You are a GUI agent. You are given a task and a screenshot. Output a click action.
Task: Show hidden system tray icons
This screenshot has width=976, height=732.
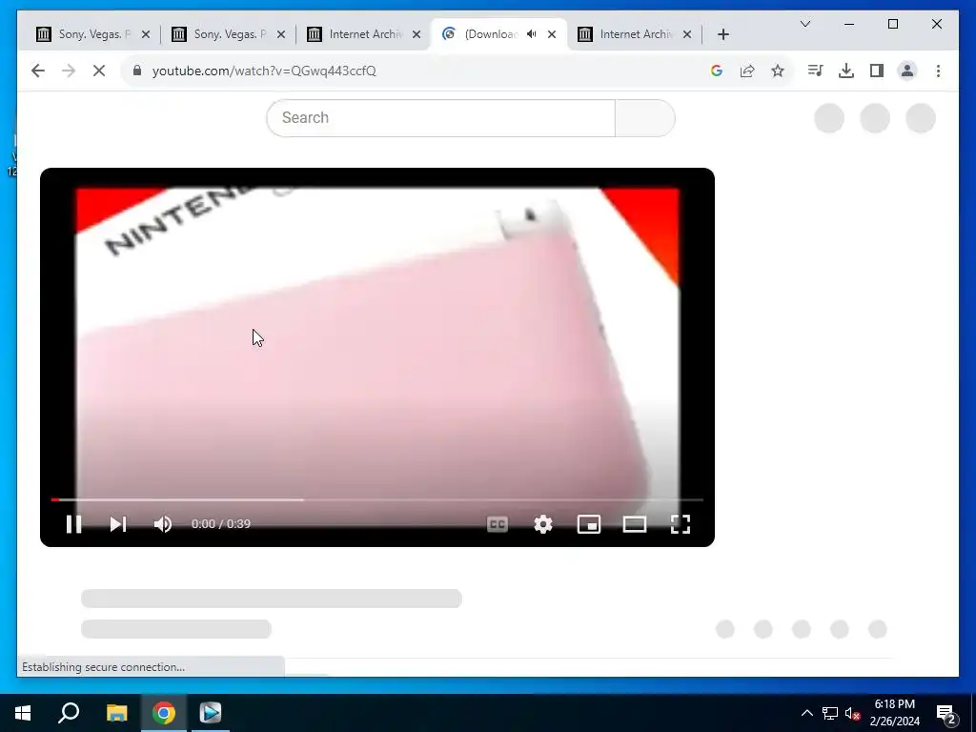point(806,713)
